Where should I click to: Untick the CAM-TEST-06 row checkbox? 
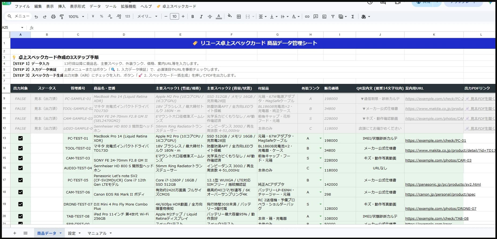click(20, 192)
